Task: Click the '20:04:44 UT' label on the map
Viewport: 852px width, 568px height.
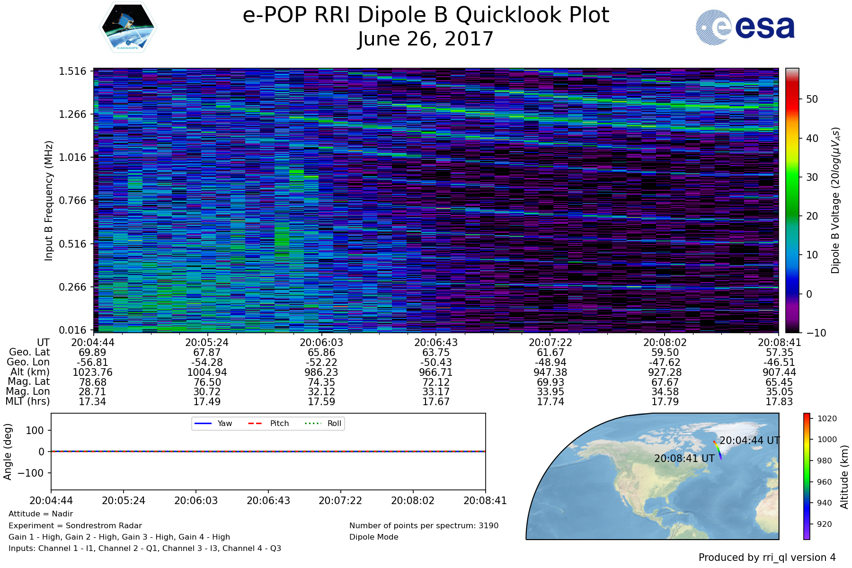Action: tap(749, 441)
